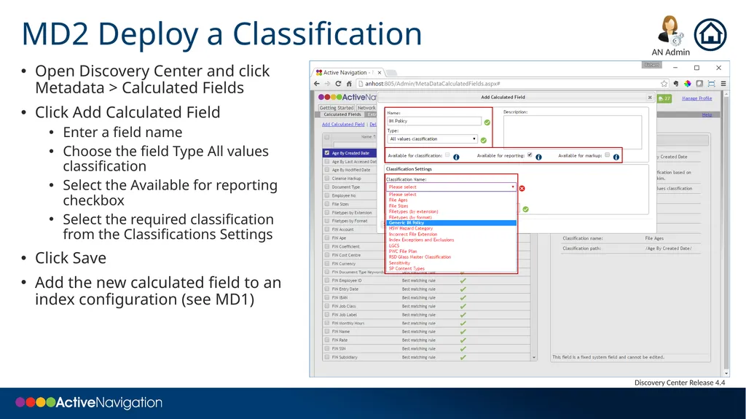Click the ActiveNavigation logo in the page header
This screenshot has height=419, width=746.
coord(348,97)
